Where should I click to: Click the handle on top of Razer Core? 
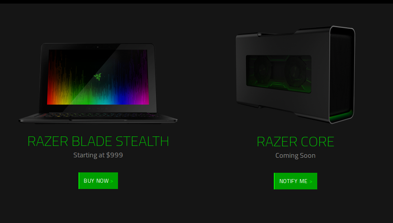click(276, 34)
